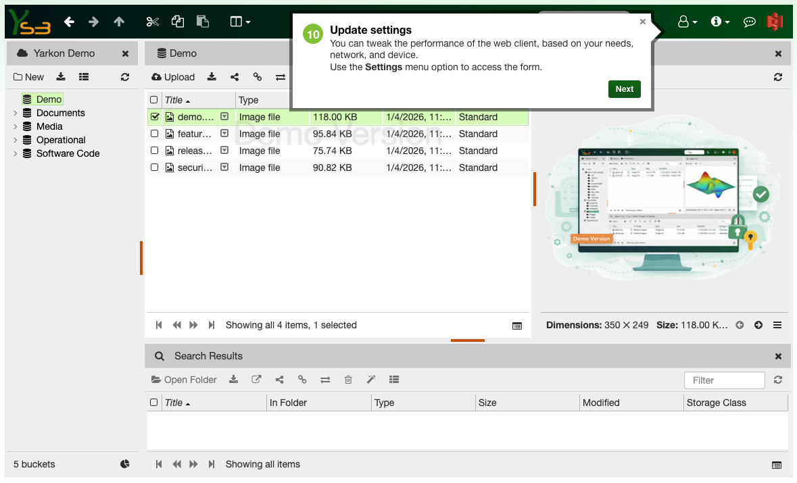797x483 pixels.
Task: Click inside the Filter input field
Action: point(724,380)
